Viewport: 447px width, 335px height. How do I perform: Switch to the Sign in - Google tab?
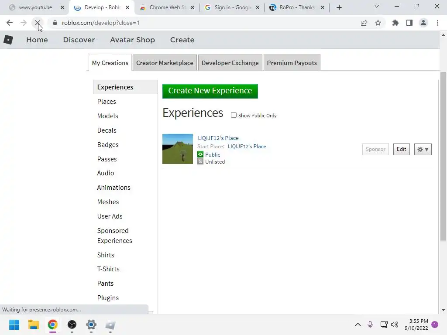tap(233, 7)
